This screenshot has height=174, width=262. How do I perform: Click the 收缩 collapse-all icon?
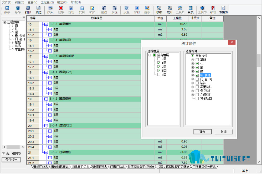pyautogui.click(x=159, y=8)
